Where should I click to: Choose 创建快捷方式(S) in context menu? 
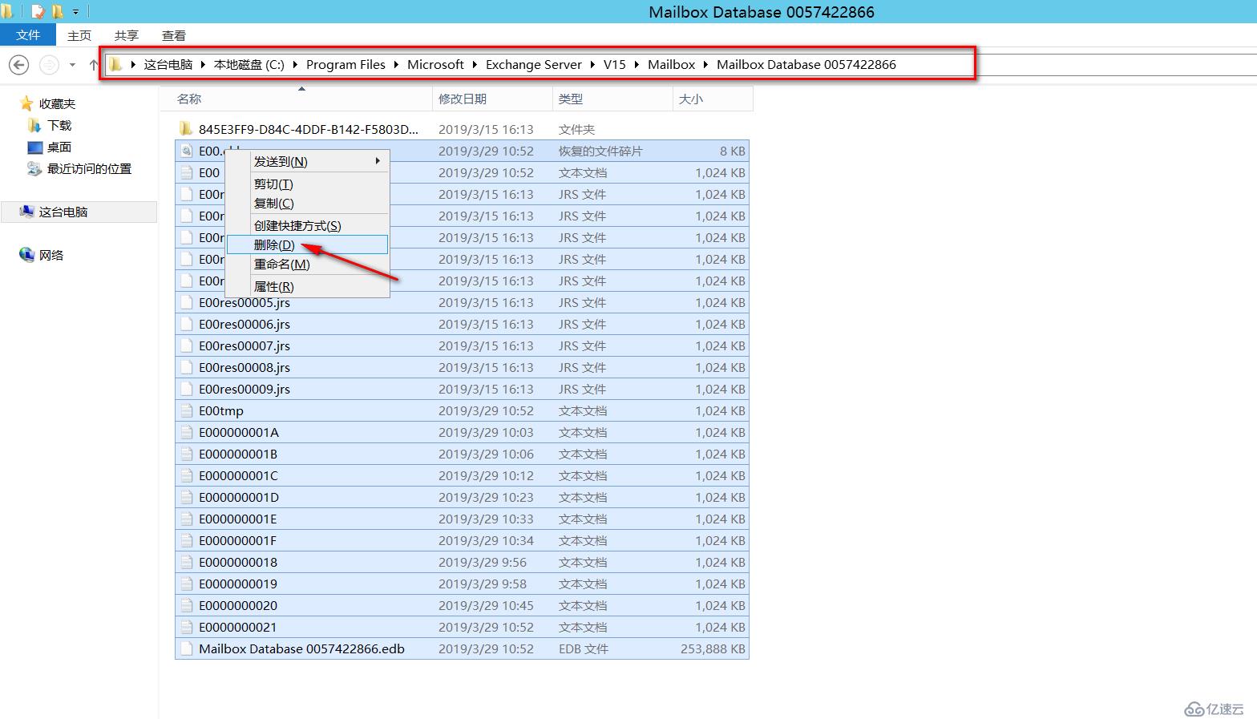308,225
